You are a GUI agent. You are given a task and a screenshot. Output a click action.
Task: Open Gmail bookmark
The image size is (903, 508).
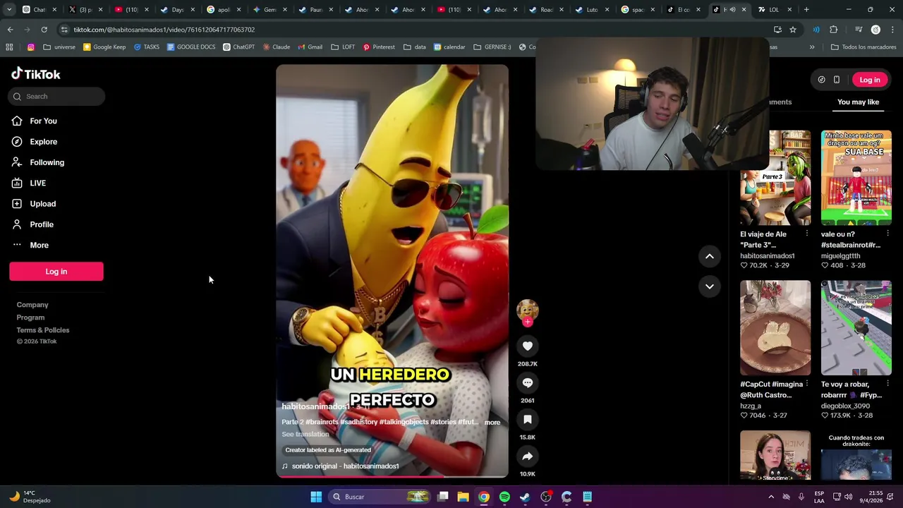tap(310, 47)
